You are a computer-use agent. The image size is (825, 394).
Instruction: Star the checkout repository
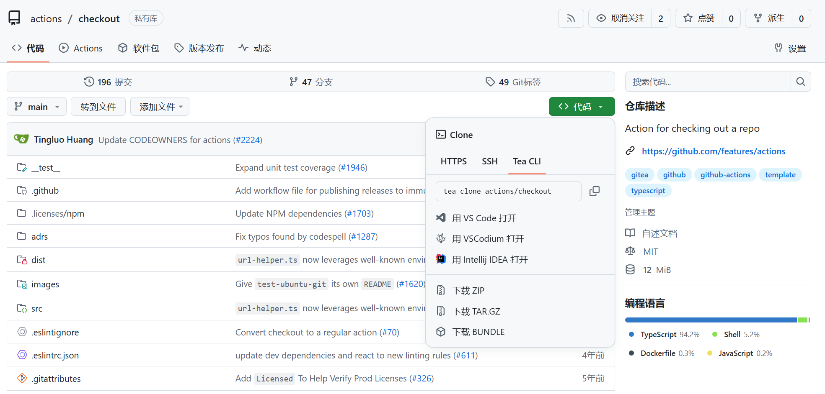[699, 18]
